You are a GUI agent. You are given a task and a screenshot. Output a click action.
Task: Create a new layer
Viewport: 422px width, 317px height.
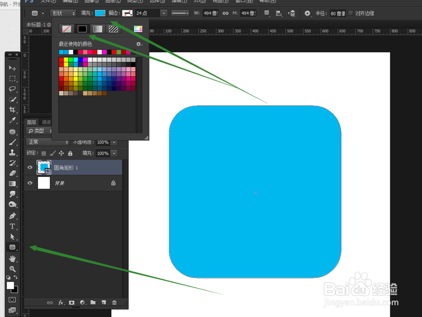click(104, 303)
